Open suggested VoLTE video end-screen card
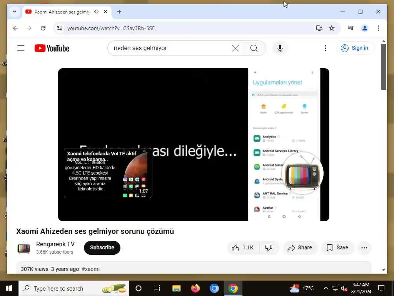This screenshot has height=296, width=394. (x=108, y=173)
